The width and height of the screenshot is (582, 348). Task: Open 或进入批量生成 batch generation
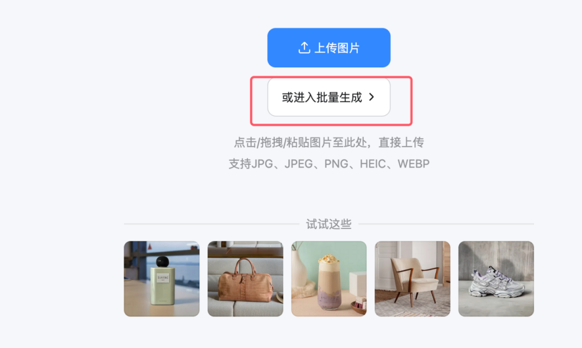pyautogui.click(x=329, y=97)
